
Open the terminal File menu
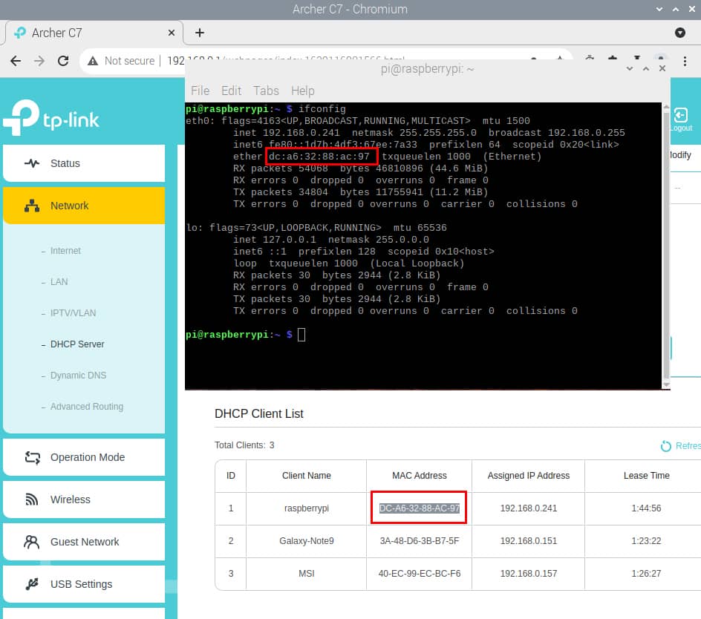pos(200,91)
